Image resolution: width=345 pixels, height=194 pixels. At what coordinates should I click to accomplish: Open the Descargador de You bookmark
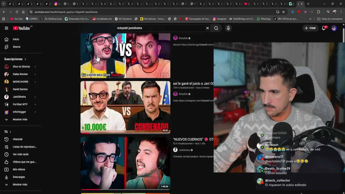click(198, 19)
